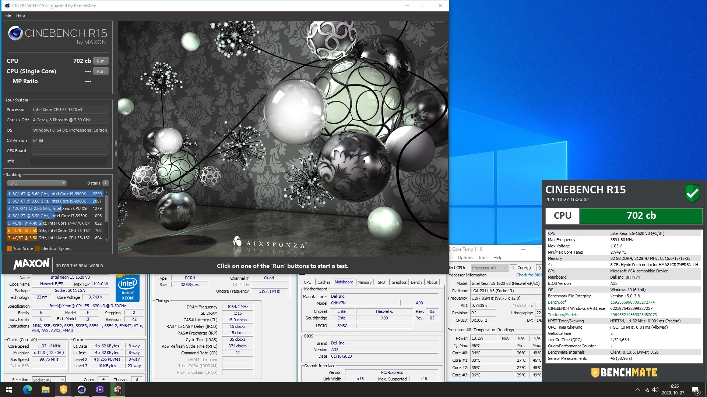Open the volume speaker tray icon

pyautogui.click(x=655, y=390)
